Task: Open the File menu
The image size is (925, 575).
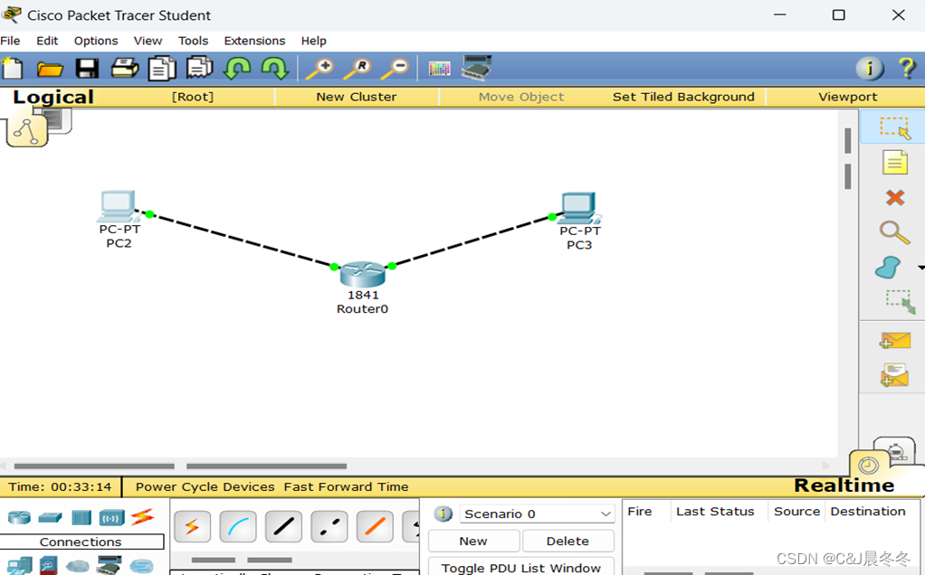Action: coord(11,41)
